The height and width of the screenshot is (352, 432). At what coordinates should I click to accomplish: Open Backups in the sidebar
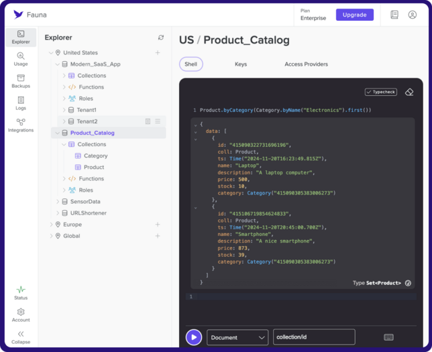pos(21,81)
